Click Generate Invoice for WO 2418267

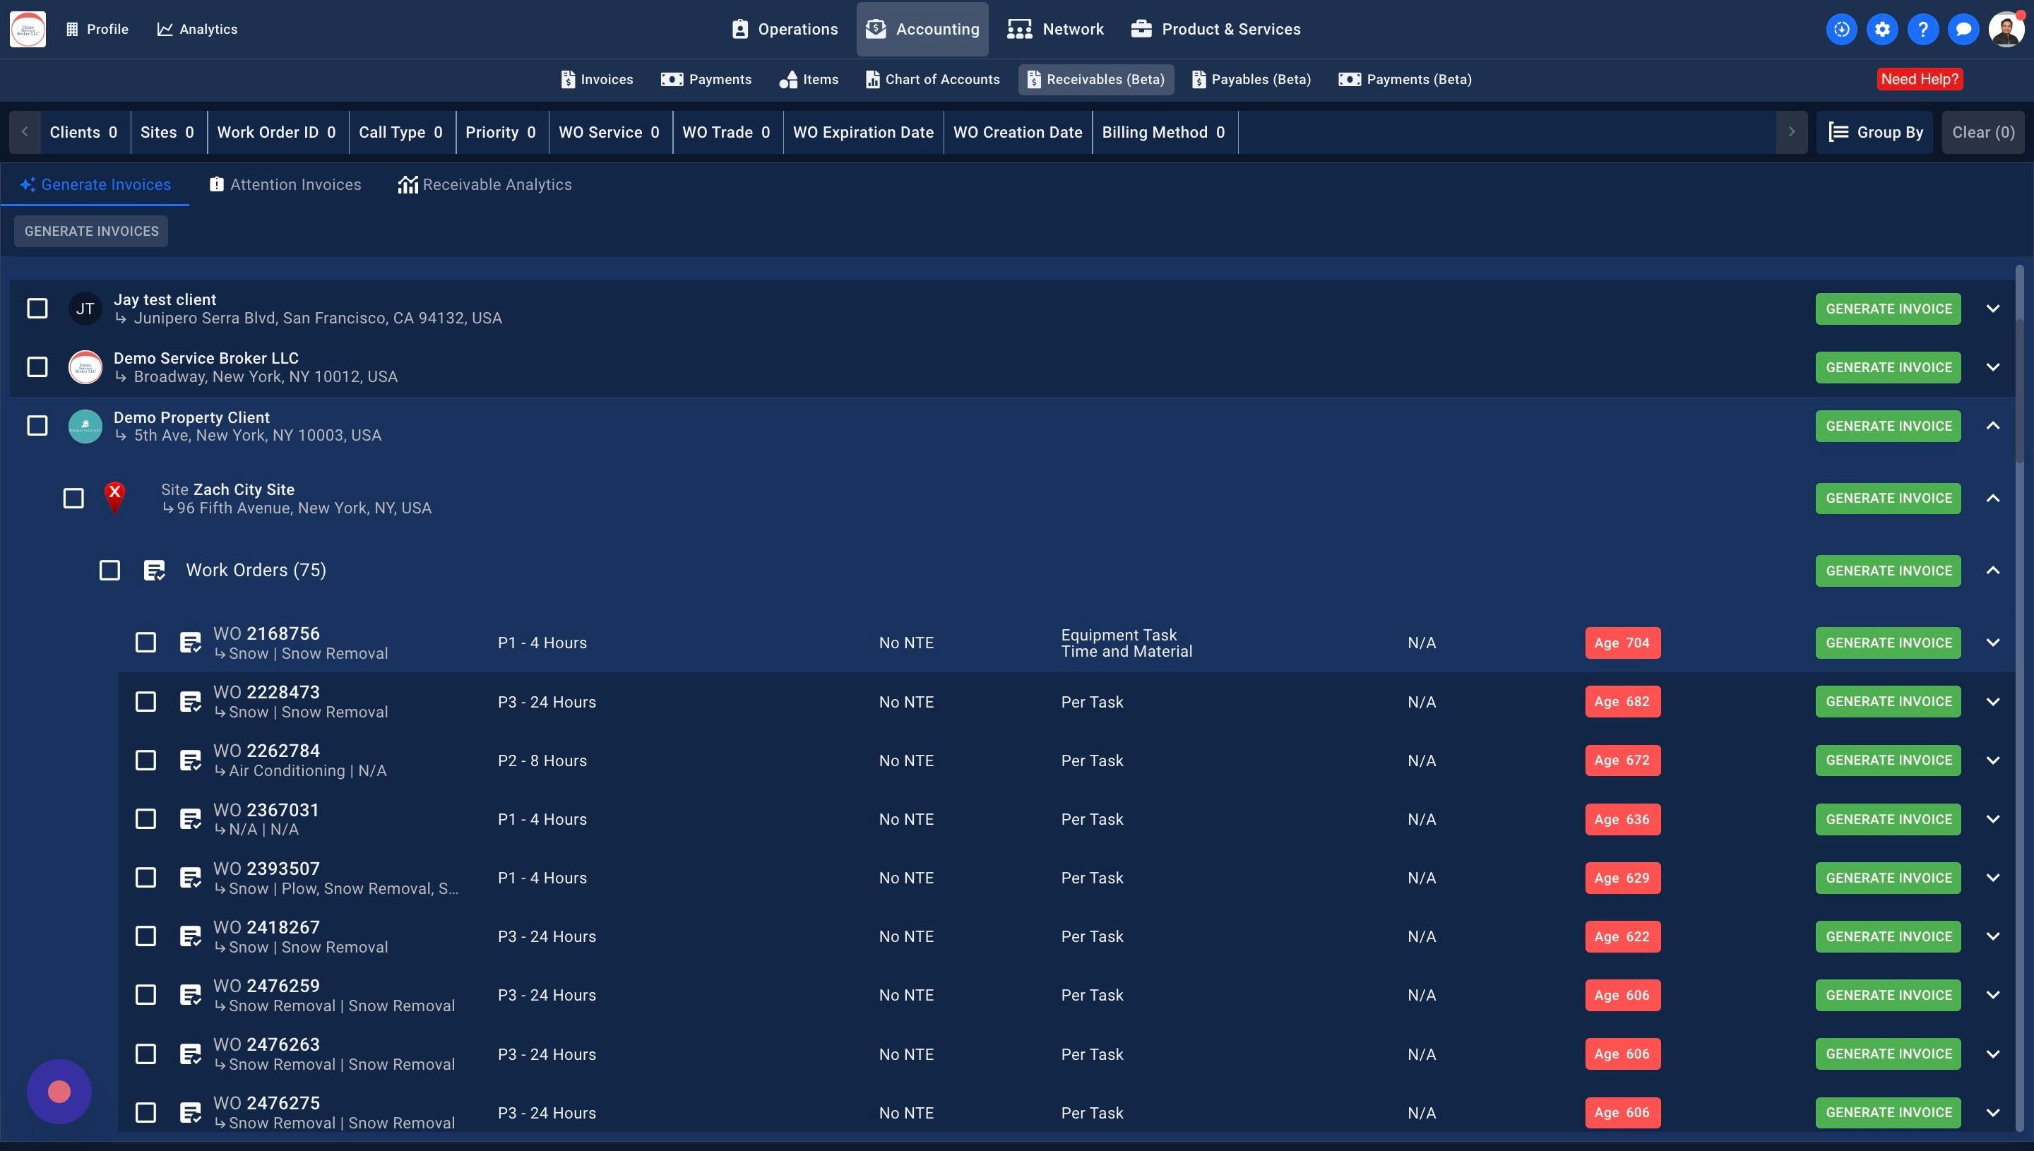coord(1888,937)
